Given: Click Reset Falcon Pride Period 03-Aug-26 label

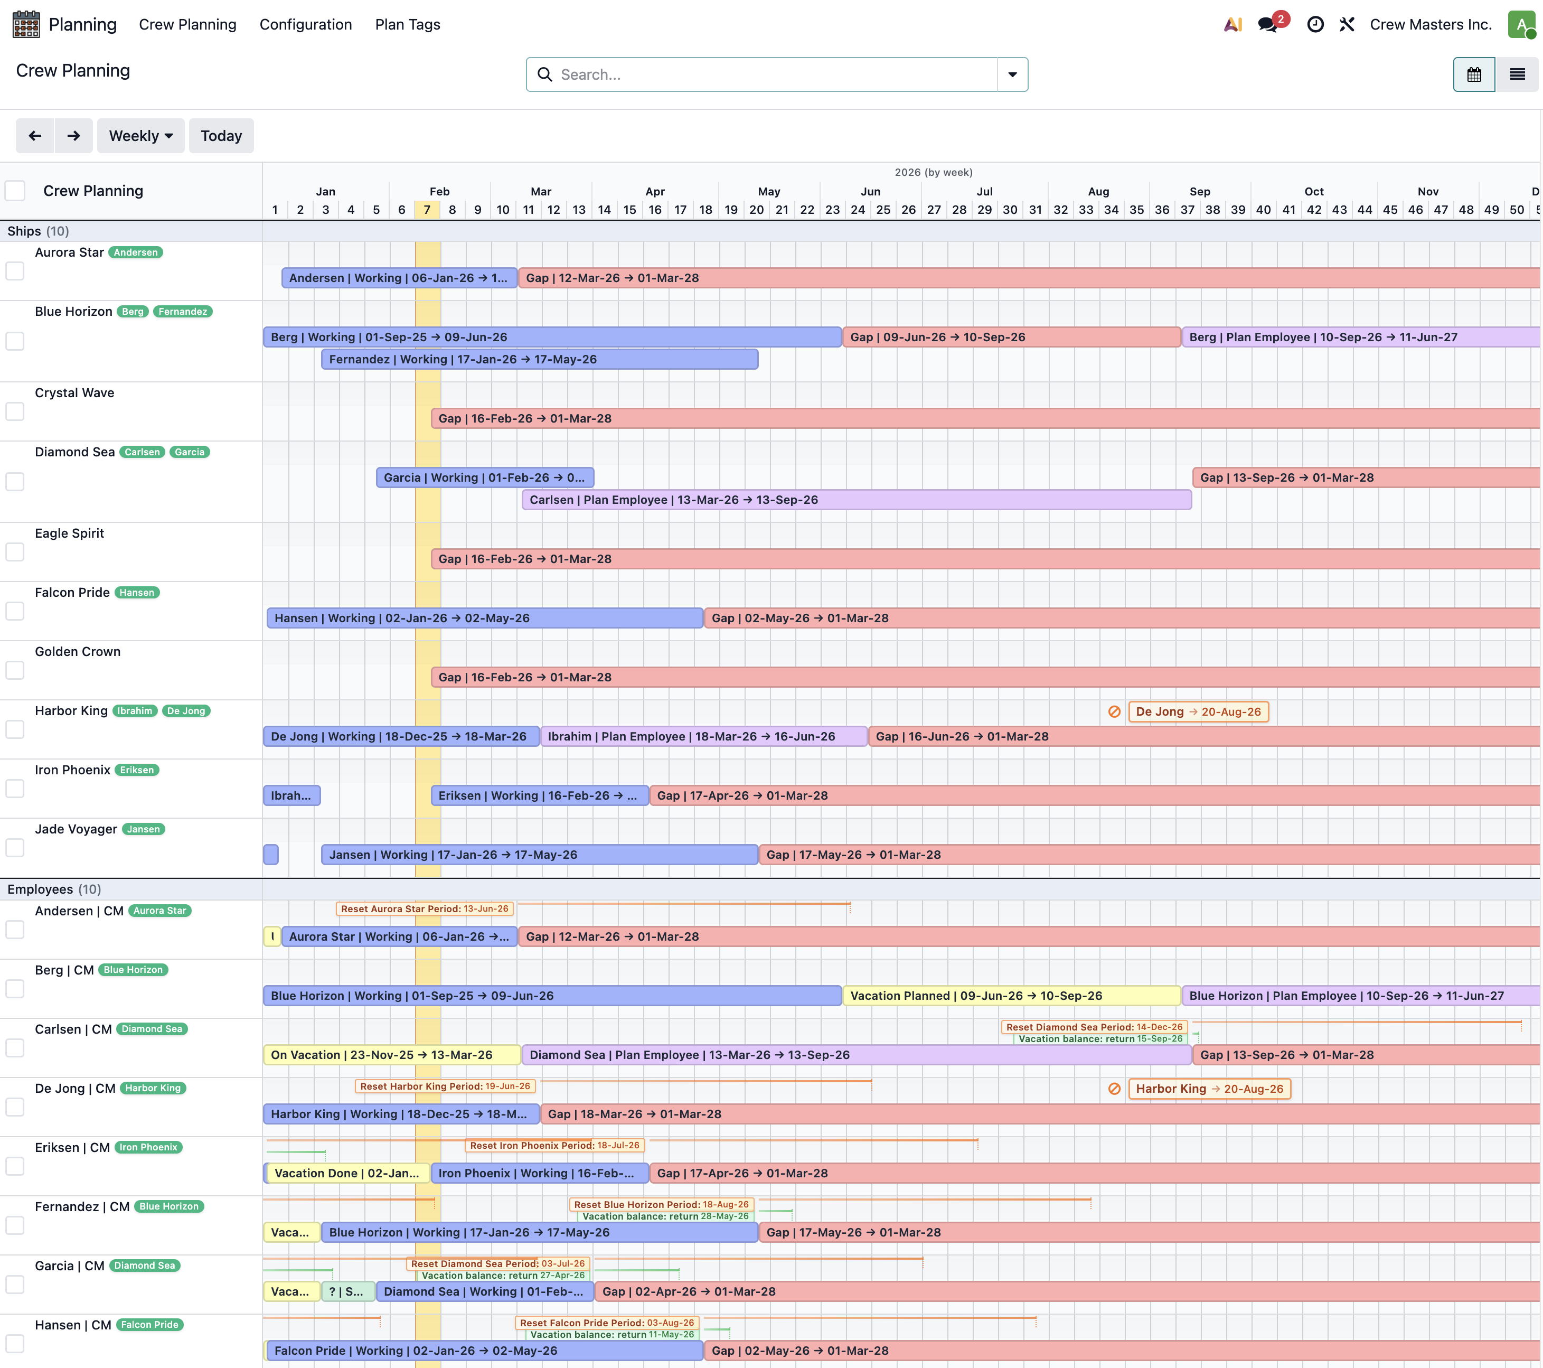Looking at the screenshot, I should [x=607, y=1323].
